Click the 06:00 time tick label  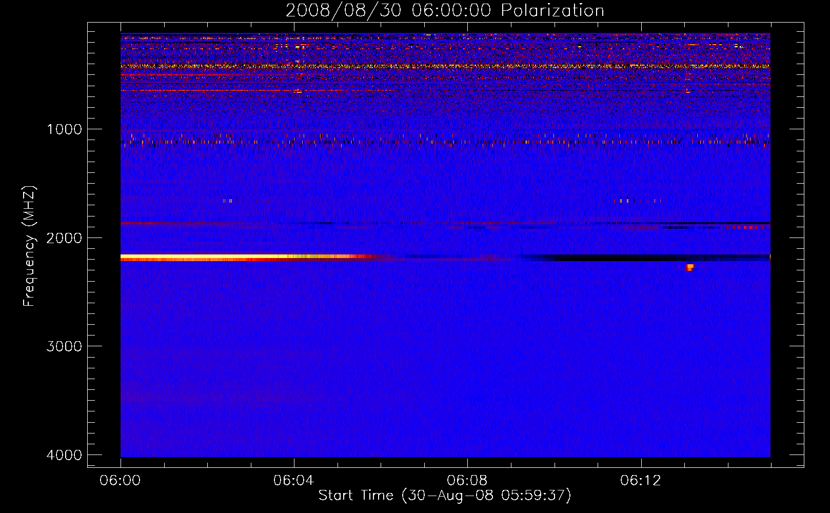[120, 481]
